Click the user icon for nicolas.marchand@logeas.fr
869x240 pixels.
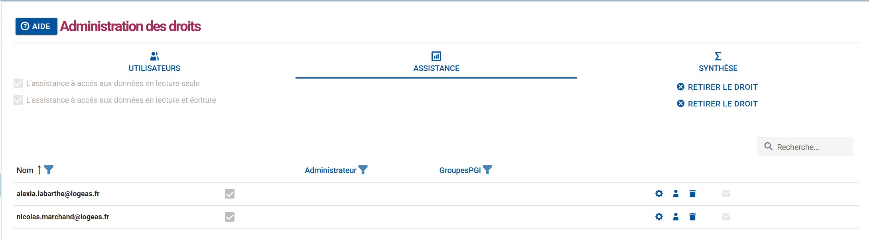click(x=676, y=217)
